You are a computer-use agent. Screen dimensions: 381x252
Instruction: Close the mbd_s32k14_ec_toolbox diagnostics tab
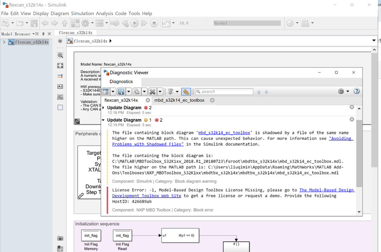212,100
